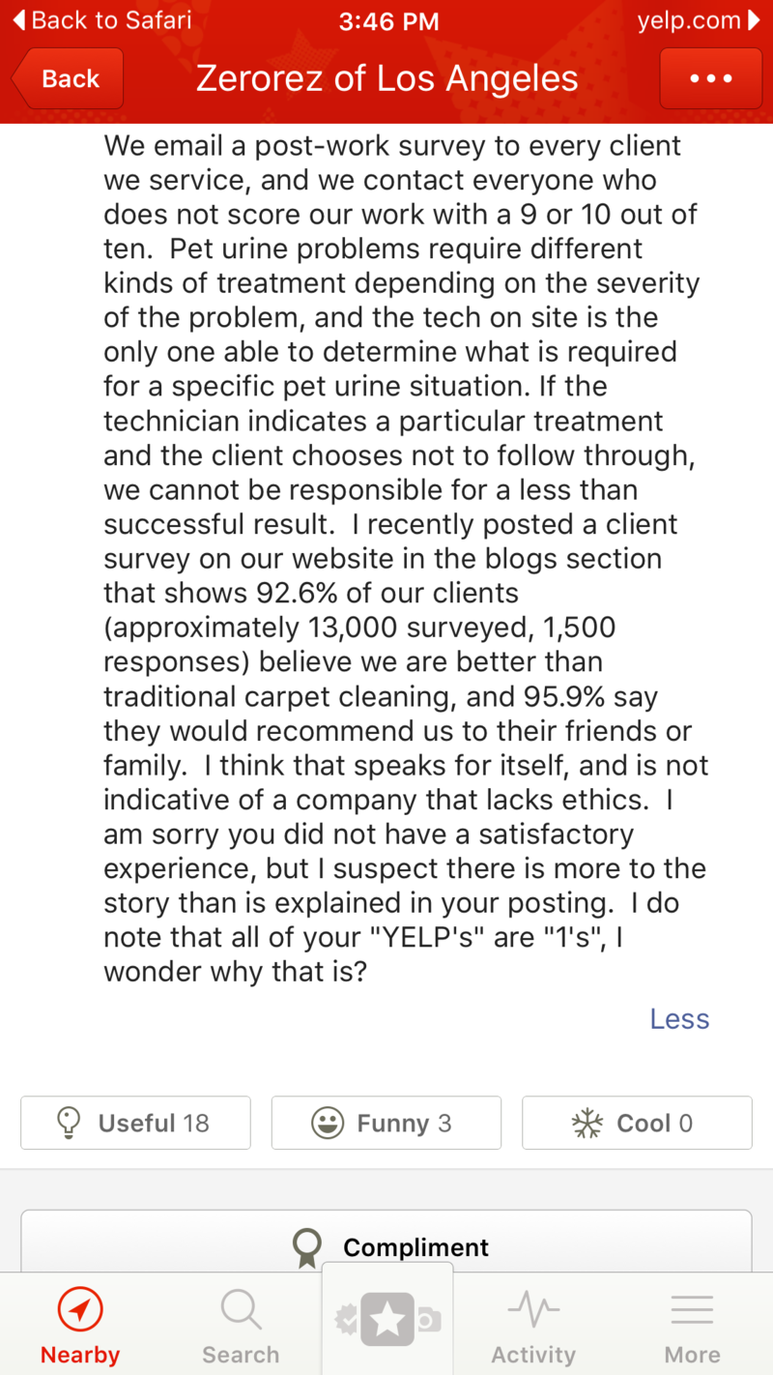The height and width of the screenshot is (1375, 773).
Task: Mark review as Funny
Action: pos(386,1123)
